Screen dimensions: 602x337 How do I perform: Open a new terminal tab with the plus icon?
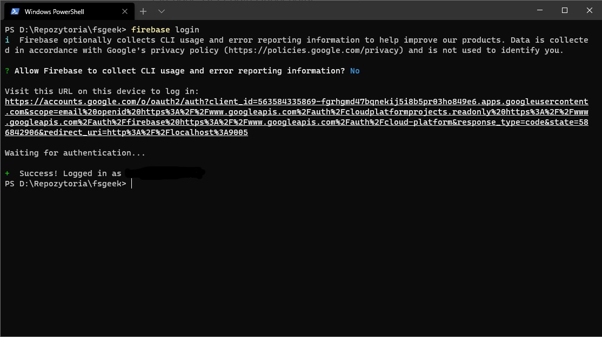click(143, 11)
